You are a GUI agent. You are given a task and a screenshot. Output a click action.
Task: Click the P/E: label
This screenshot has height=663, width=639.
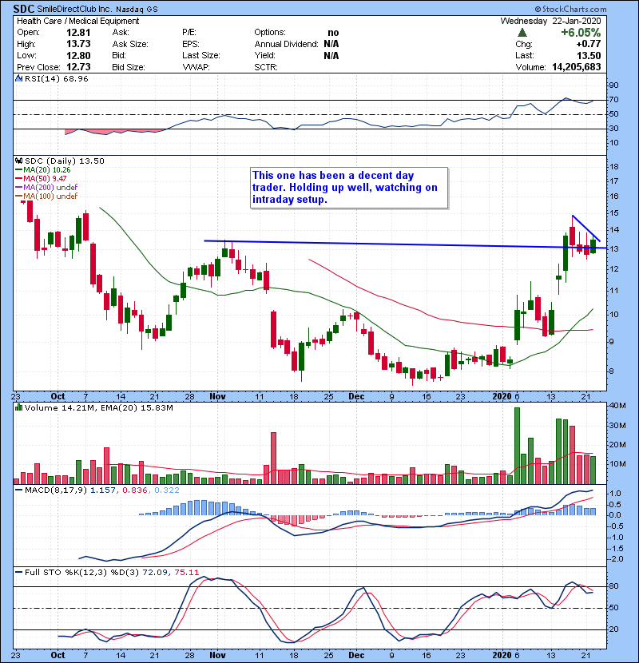coord(189,33)
